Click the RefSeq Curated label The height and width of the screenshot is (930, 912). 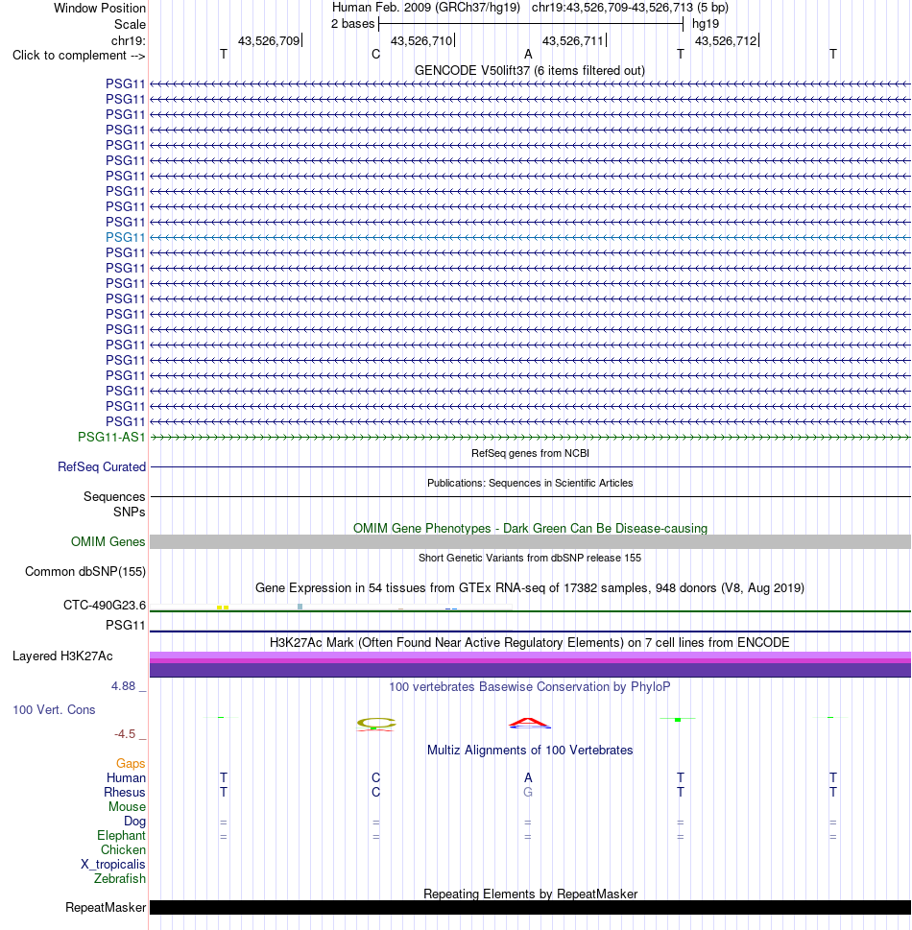point(102,466)
